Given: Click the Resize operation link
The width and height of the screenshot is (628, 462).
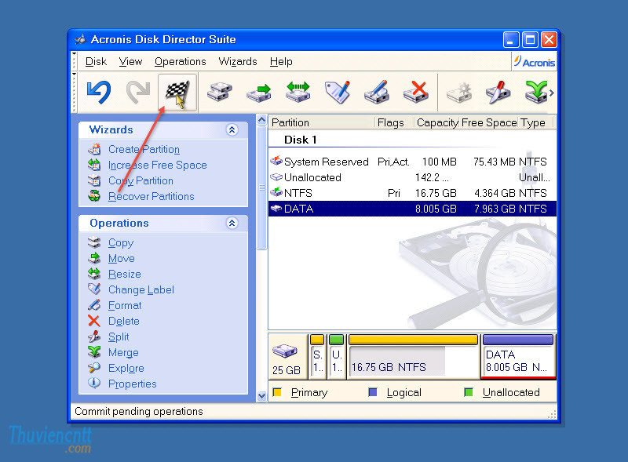Looking at the screenshot, I should coord(125,275).
